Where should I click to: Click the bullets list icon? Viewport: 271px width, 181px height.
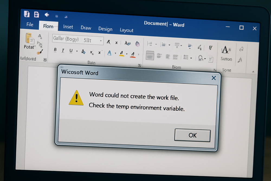[x=150, y=44]
